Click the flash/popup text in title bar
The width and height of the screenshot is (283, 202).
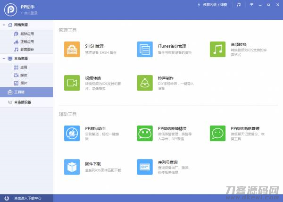point(215,5)
